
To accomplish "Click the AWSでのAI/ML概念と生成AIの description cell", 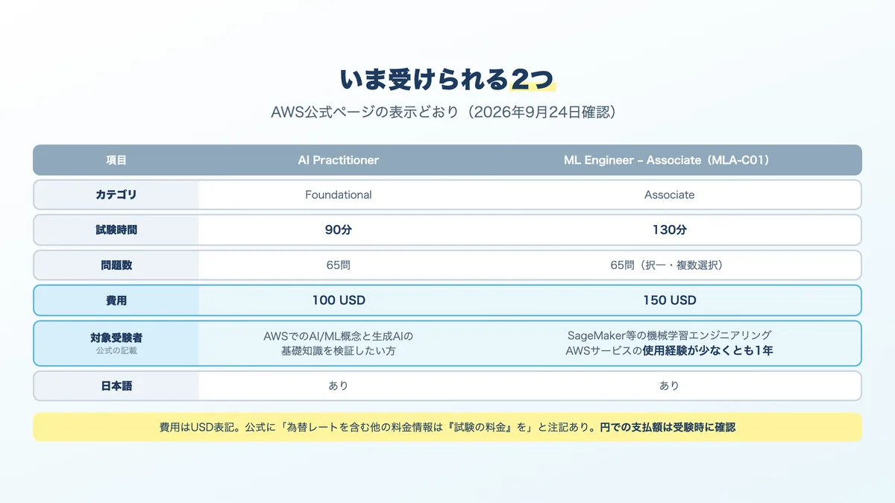I will [x=339, y=344].
